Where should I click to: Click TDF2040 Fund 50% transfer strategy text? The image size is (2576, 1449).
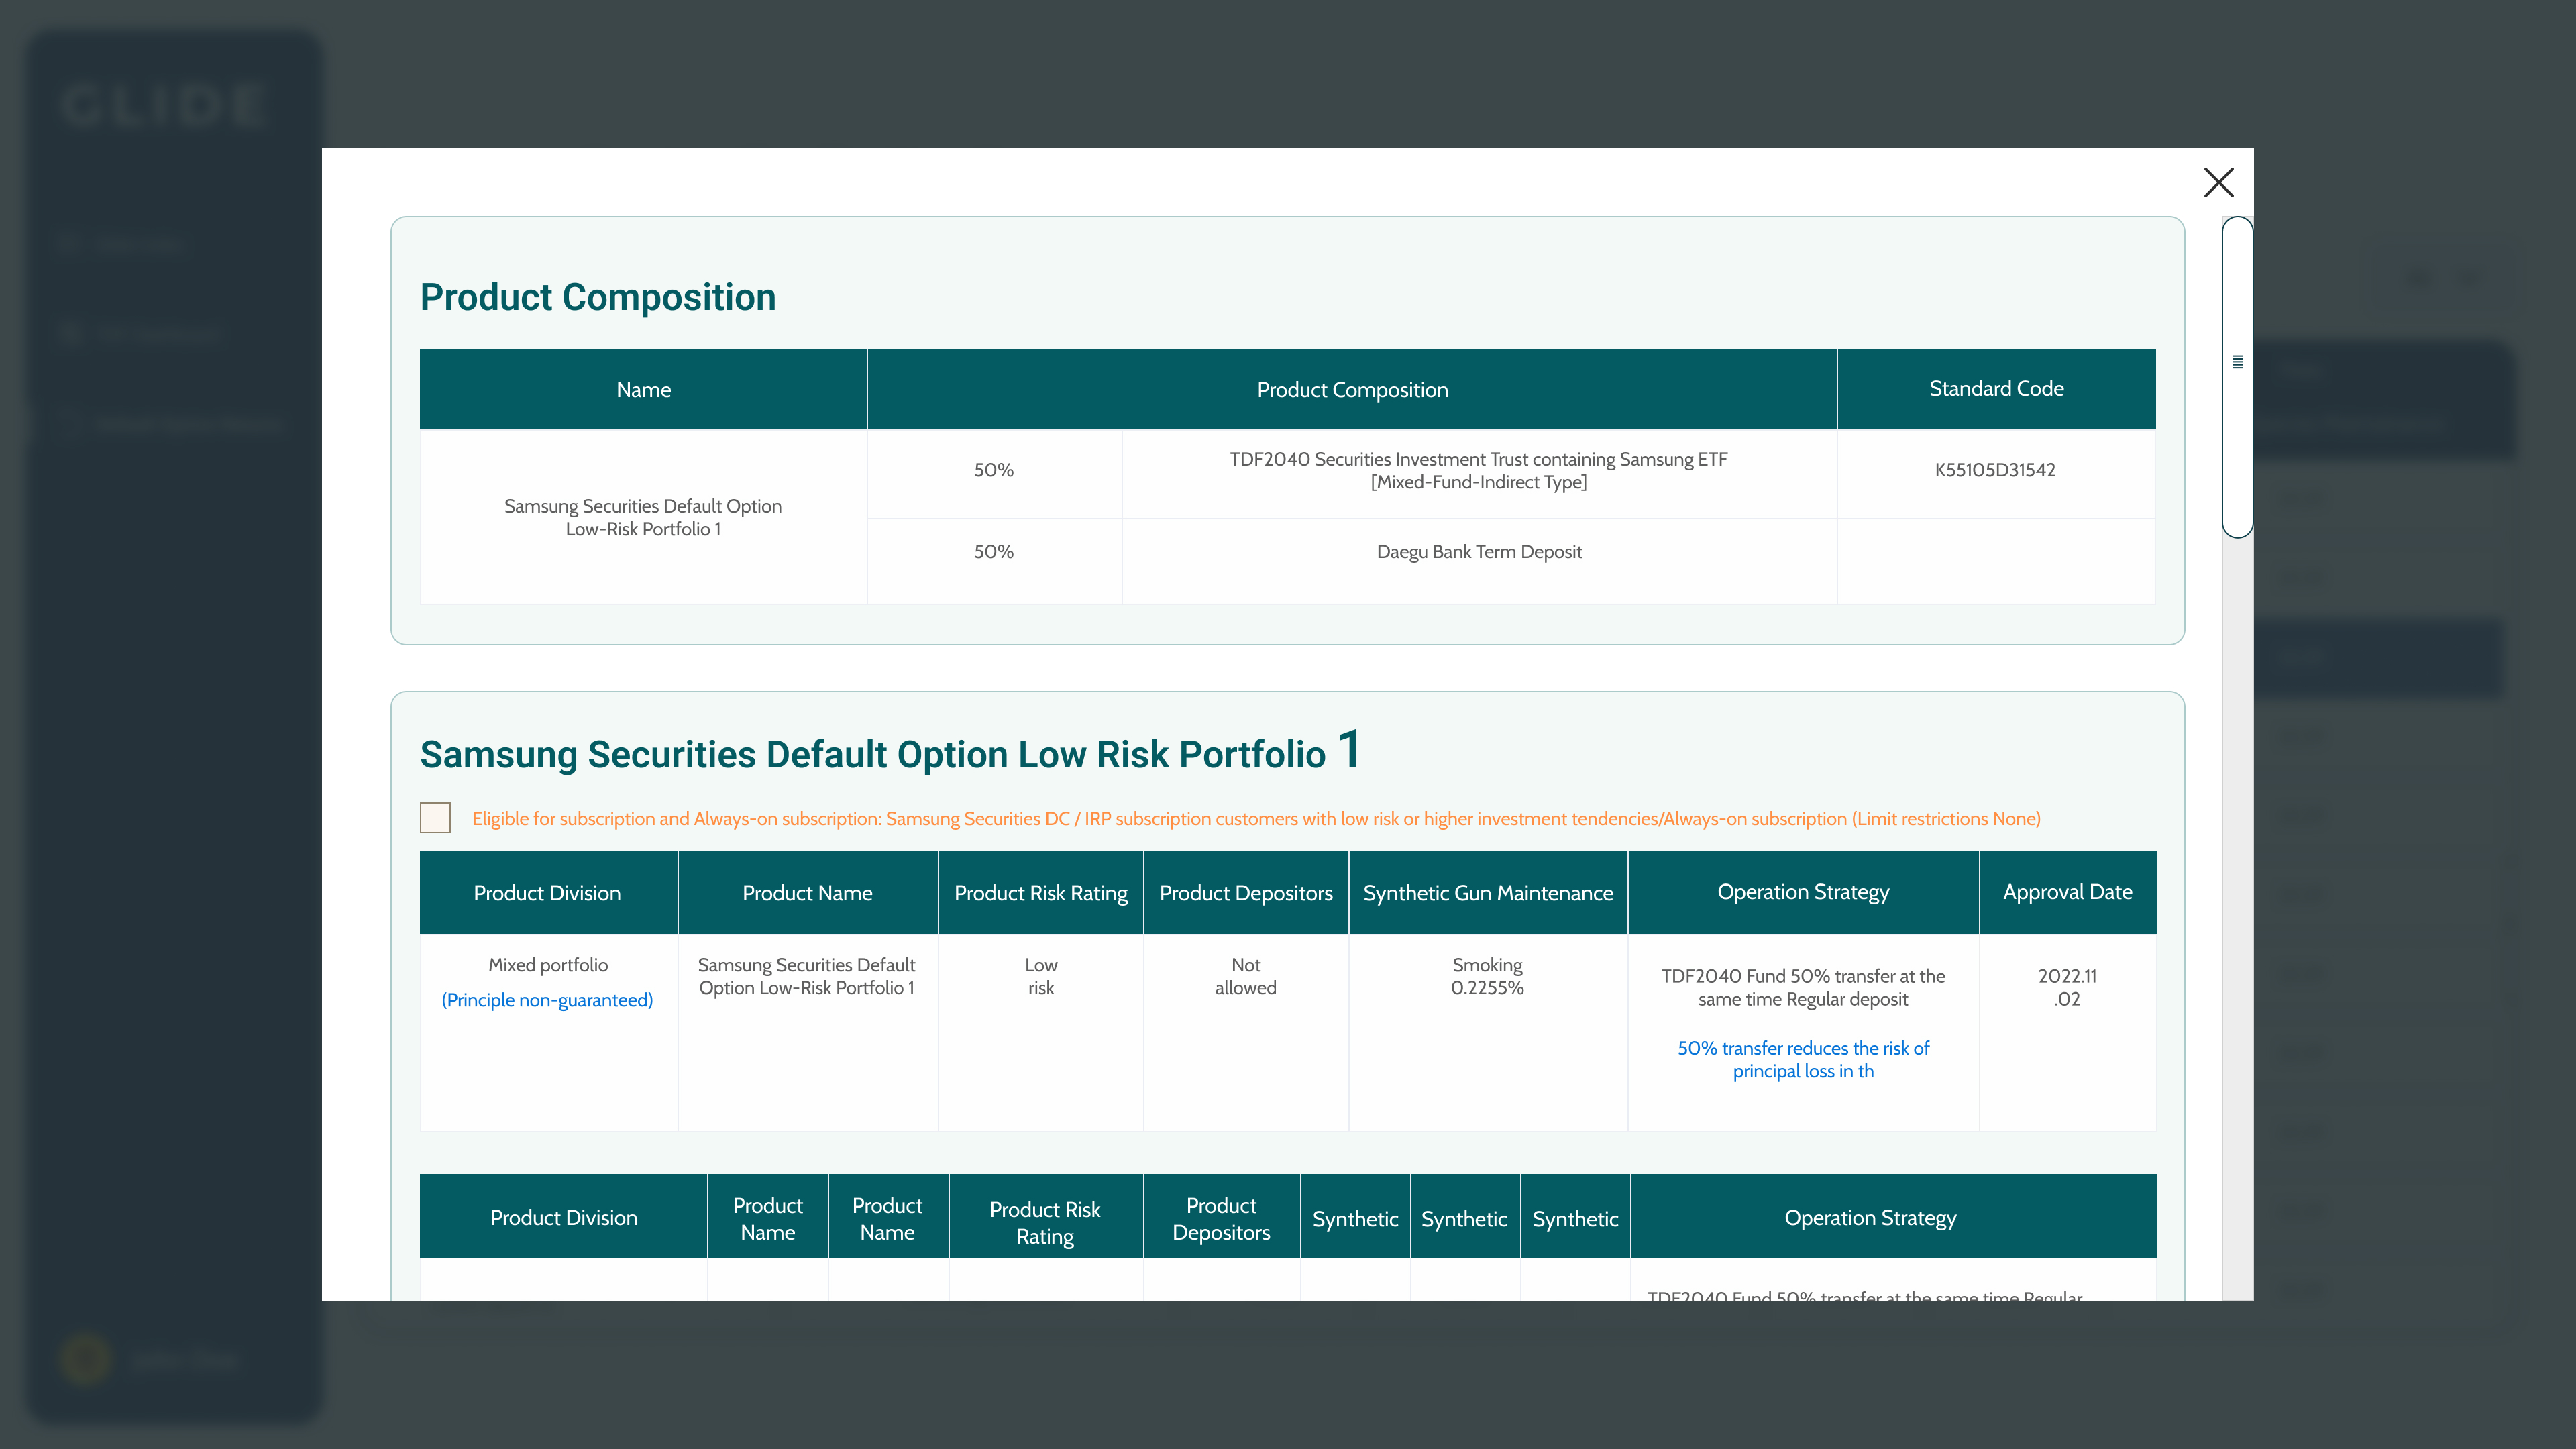[x=1803, y=987]
